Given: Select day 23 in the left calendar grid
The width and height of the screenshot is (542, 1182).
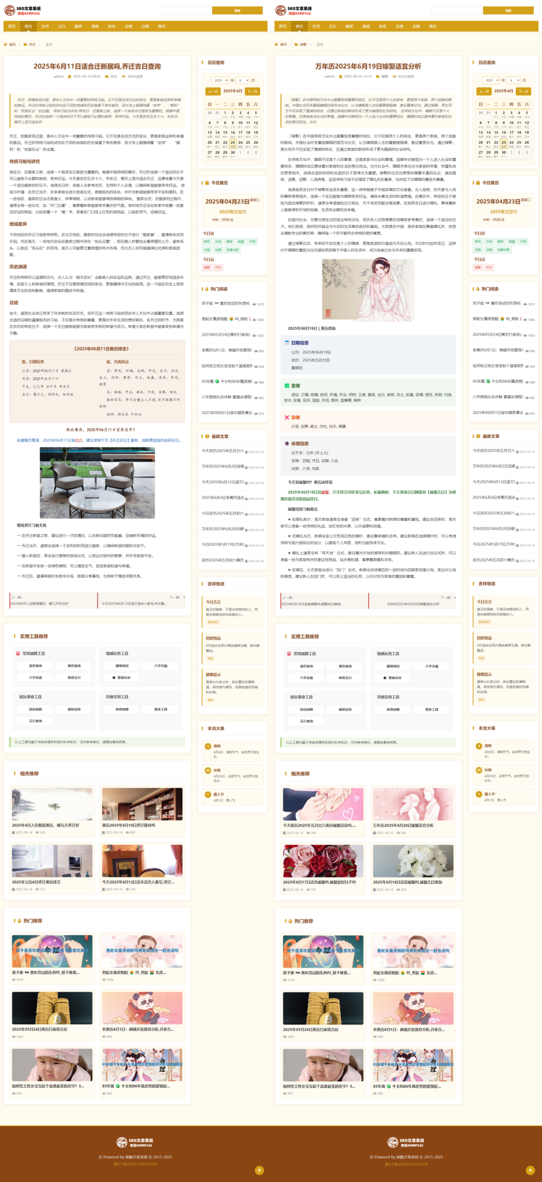Looking at the screenshot, I should [x=233, y=143].
